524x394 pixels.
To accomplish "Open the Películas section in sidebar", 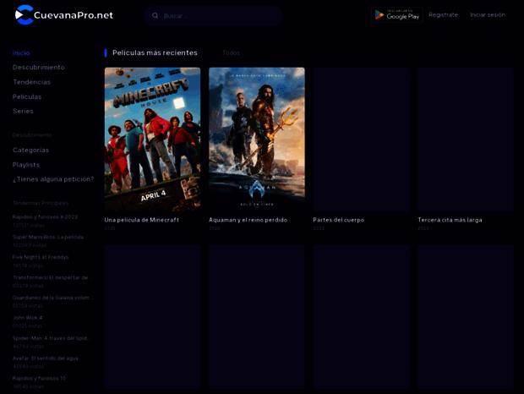I will [x=27, y=96].
